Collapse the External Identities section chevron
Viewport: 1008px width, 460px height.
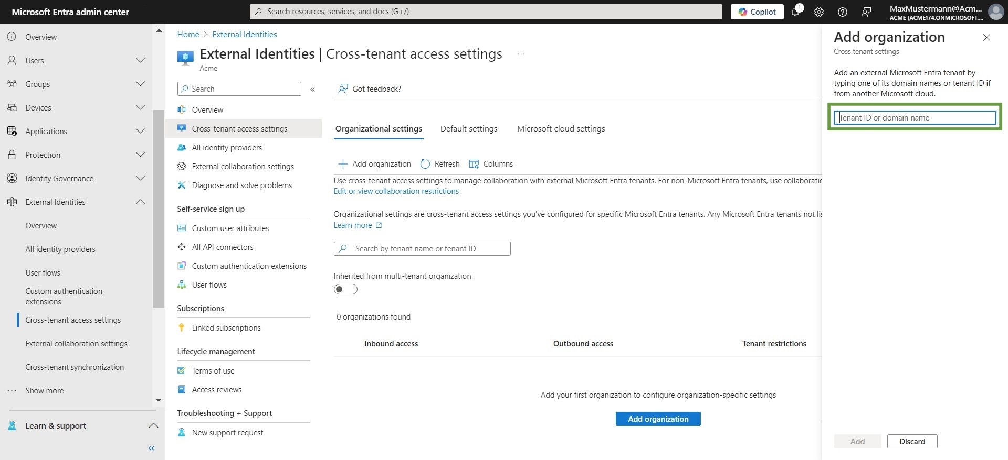tap(140, 202)
